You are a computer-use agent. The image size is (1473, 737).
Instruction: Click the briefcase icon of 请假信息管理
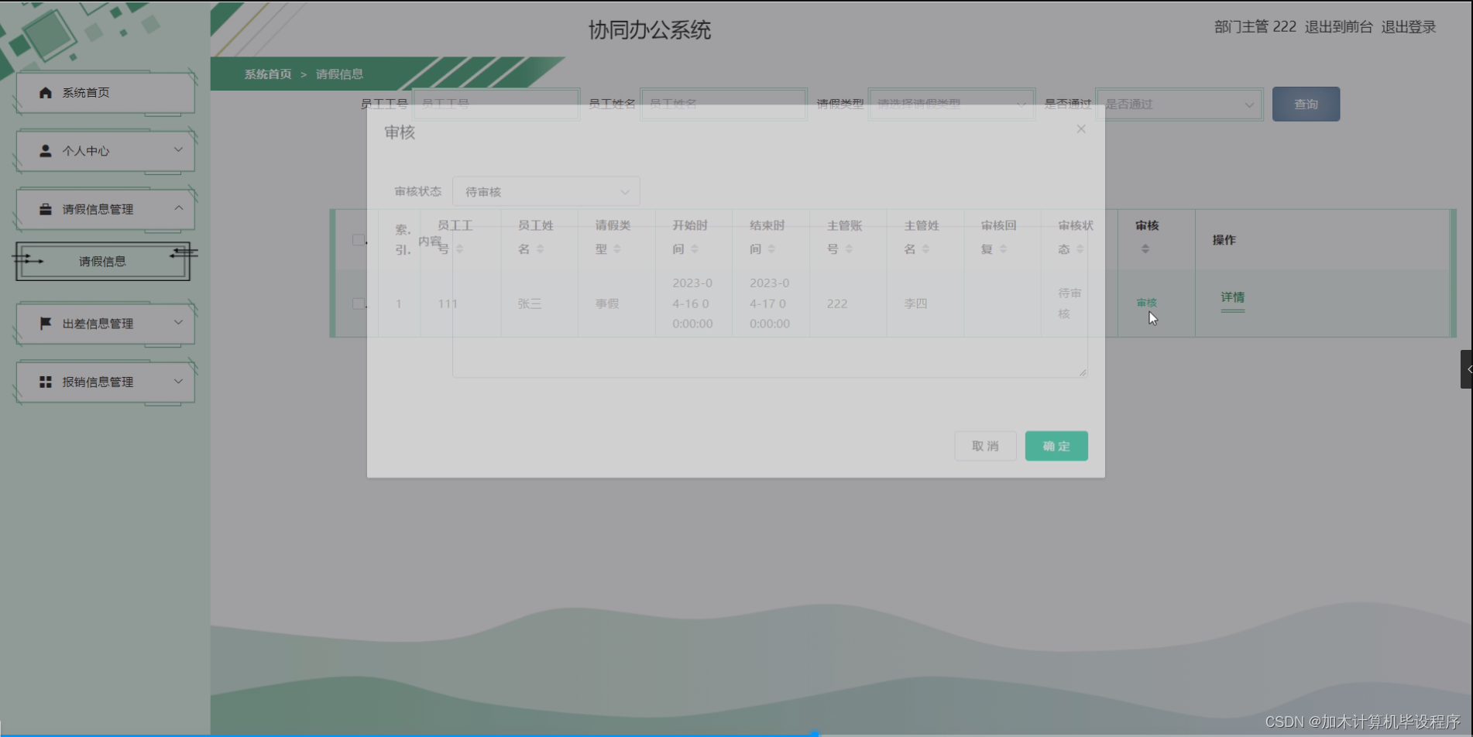tap(44, 209)
